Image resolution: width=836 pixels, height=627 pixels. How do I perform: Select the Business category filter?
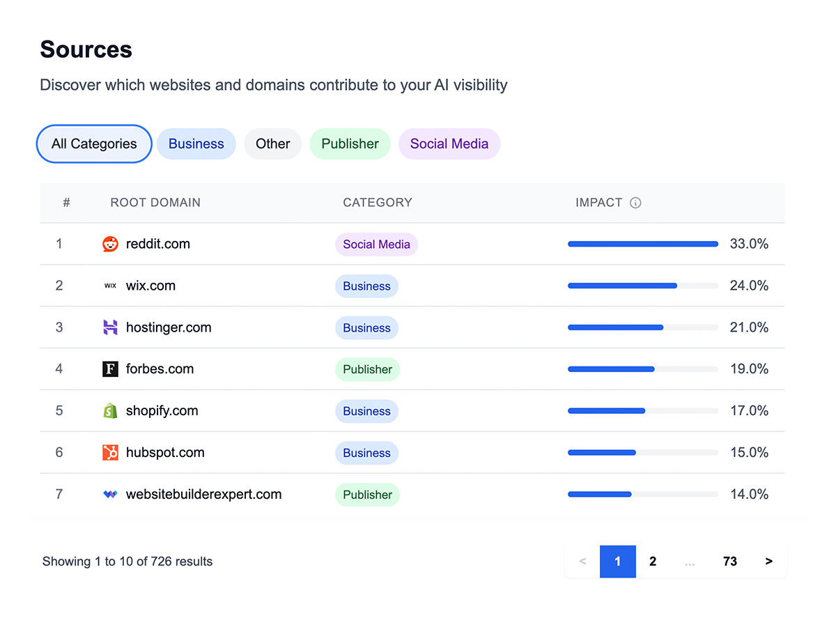pyautogui.click(x=196, y=144)
